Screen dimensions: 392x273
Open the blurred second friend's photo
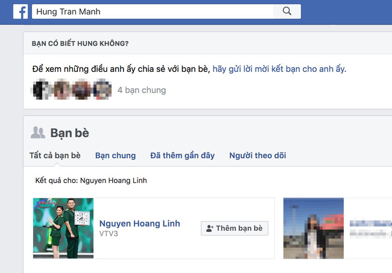pyautogui.click(x=314, y=228)
